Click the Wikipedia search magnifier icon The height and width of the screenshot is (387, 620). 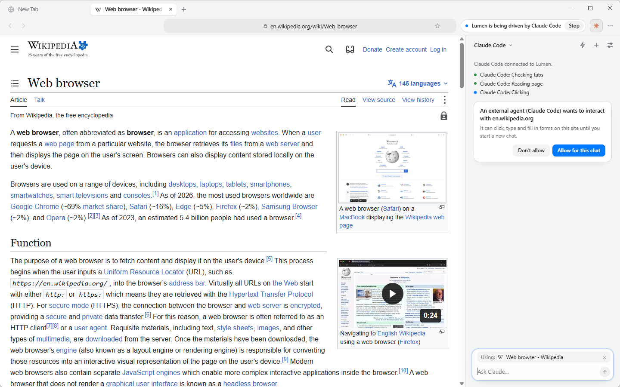click(329, 49)
